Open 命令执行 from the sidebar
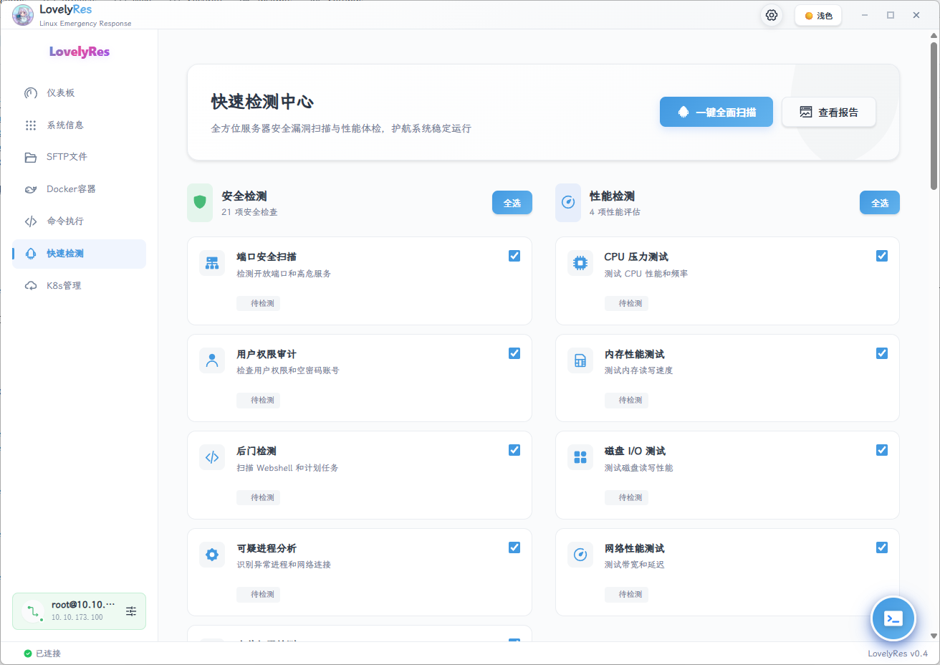Screen dimensions: 940x665 coord(79,221)
